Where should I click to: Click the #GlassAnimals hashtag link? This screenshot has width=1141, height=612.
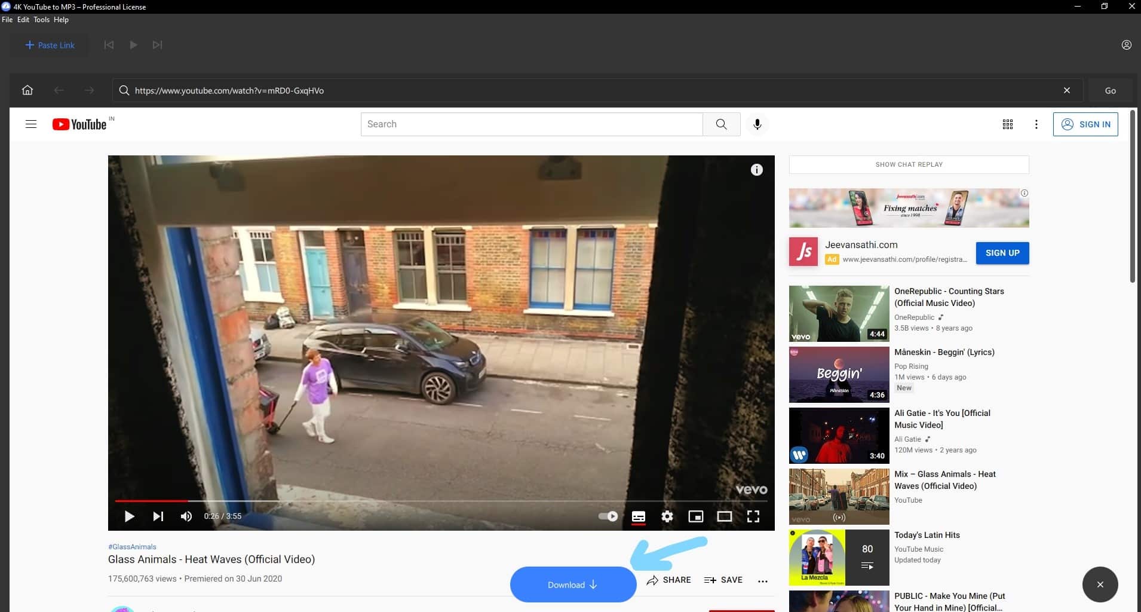(132, 547)
